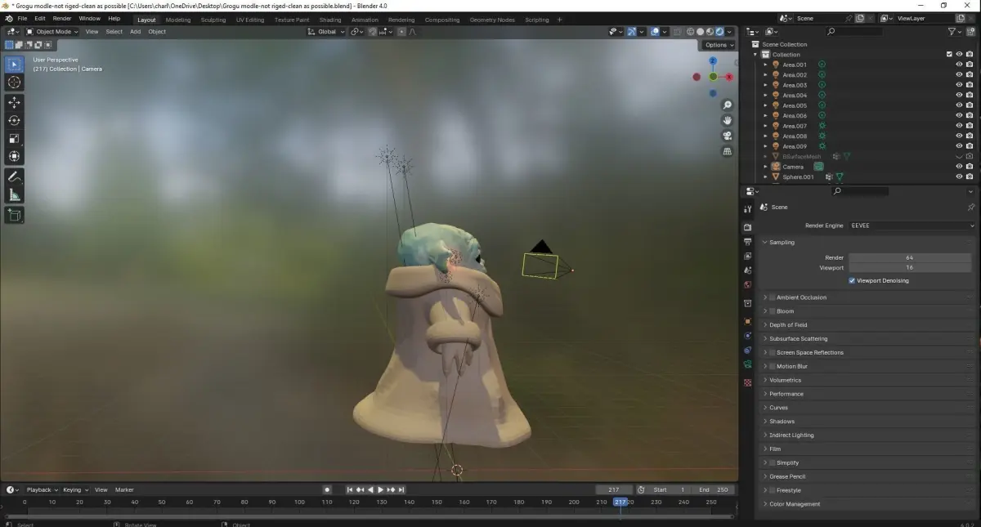Pin the Scene properties panel
The width and height of the screenshot is (981, 527).
pos(971,208)
